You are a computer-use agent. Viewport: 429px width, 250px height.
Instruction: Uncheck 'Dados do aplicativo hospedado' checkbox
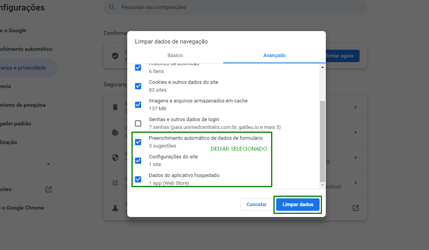(138, 179)
